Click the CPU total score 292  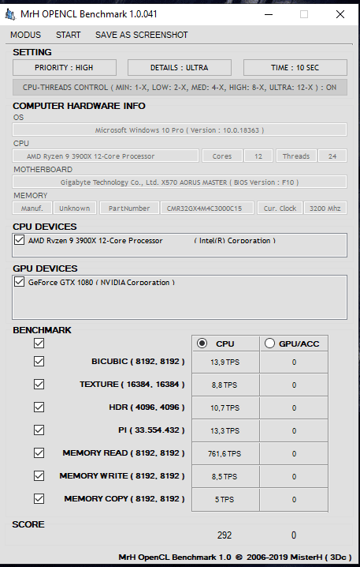225,535
